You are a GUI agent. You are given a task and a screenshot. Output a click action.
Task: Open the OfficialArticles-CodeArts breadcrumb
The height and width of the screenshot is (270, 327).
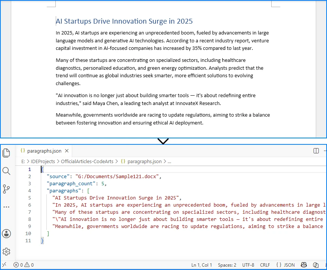[87, 161]
